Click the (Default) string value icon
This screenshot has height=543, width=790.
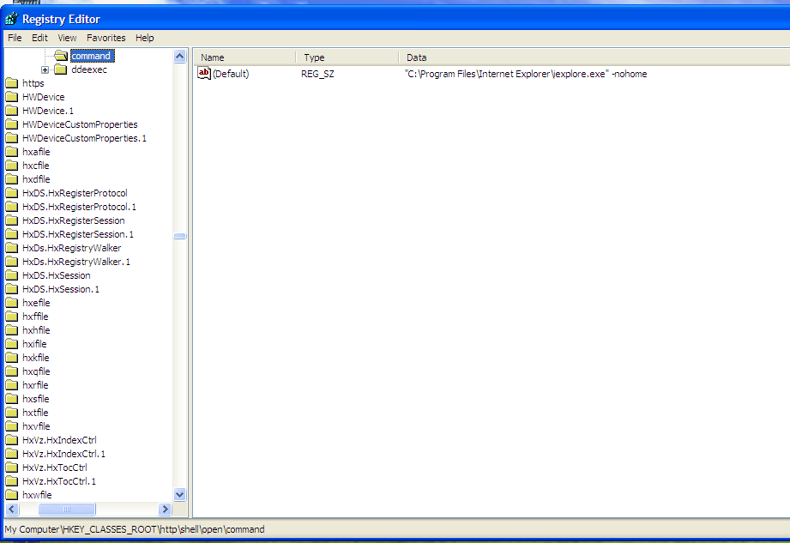point(204,74)
